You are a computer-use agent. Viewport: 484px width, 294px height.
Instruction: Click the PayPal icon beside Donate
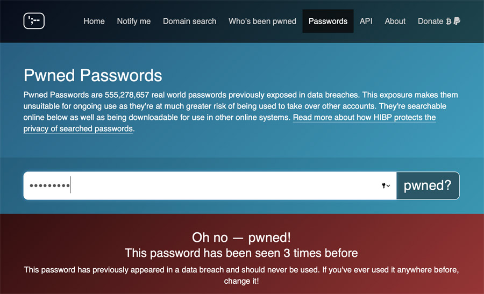pyautogui.click(x=457, y=21)
